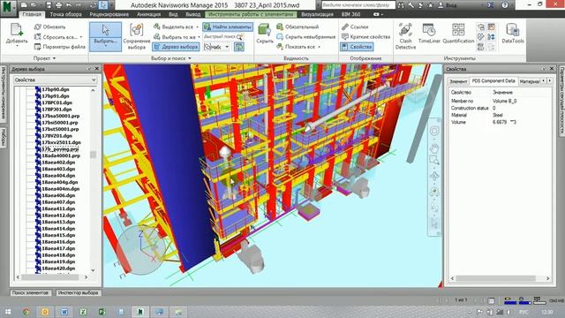Select the Элемент tab in Properties panel
Image resolution: width=565 pixels, height=318 pixels.
(x=458, y=81)
